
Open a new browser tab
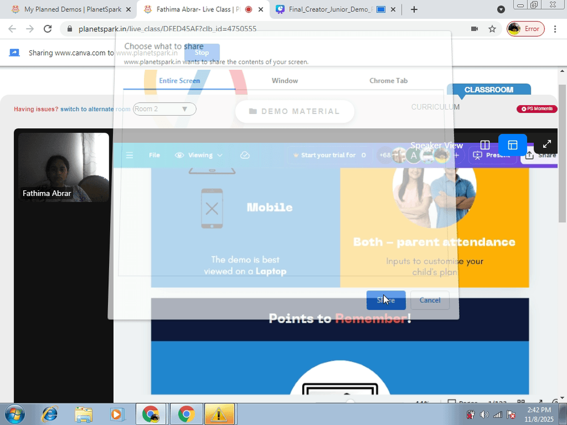click(x=414, y=10)
